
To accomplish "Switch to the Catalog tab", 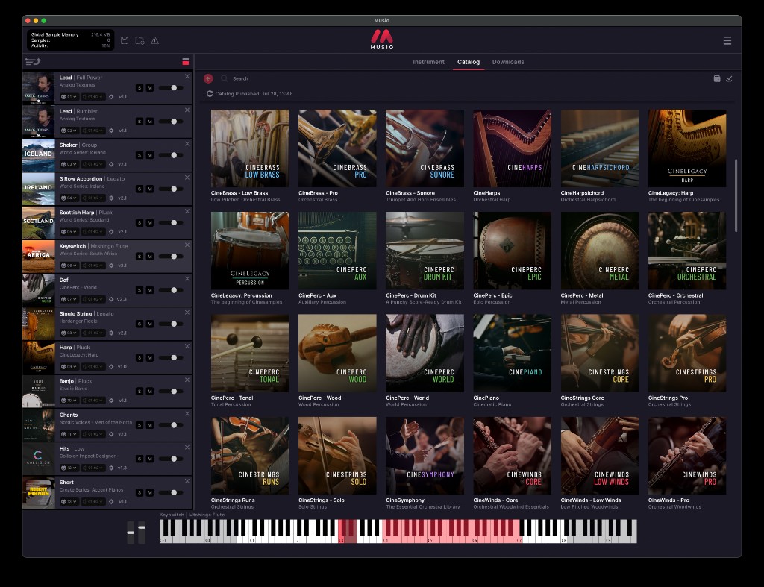I will tap(469, 62).
